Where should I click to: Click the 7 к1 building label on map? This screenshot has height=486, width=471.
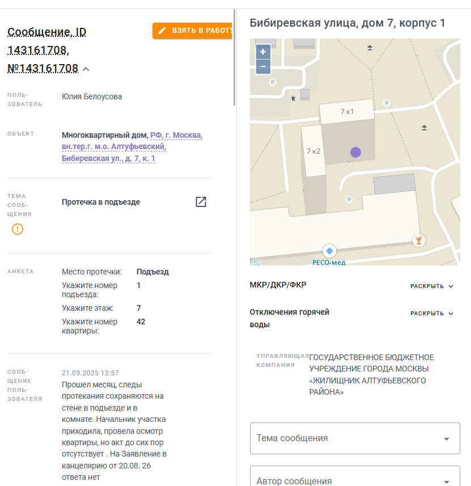tap(347, 112)
